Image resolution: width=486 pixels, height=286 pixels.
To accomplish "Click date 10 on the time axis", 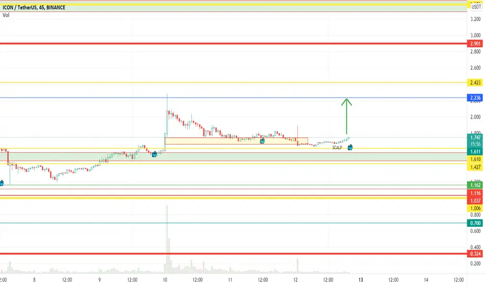I will pyautogui.click(x=165, y=280).
